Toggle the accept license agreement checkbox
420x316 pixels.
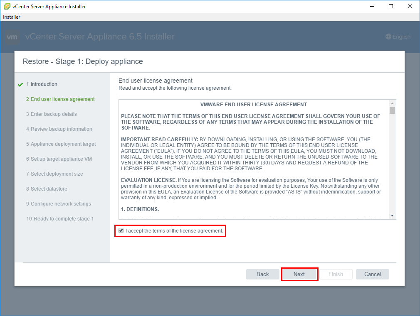[121, 230]
